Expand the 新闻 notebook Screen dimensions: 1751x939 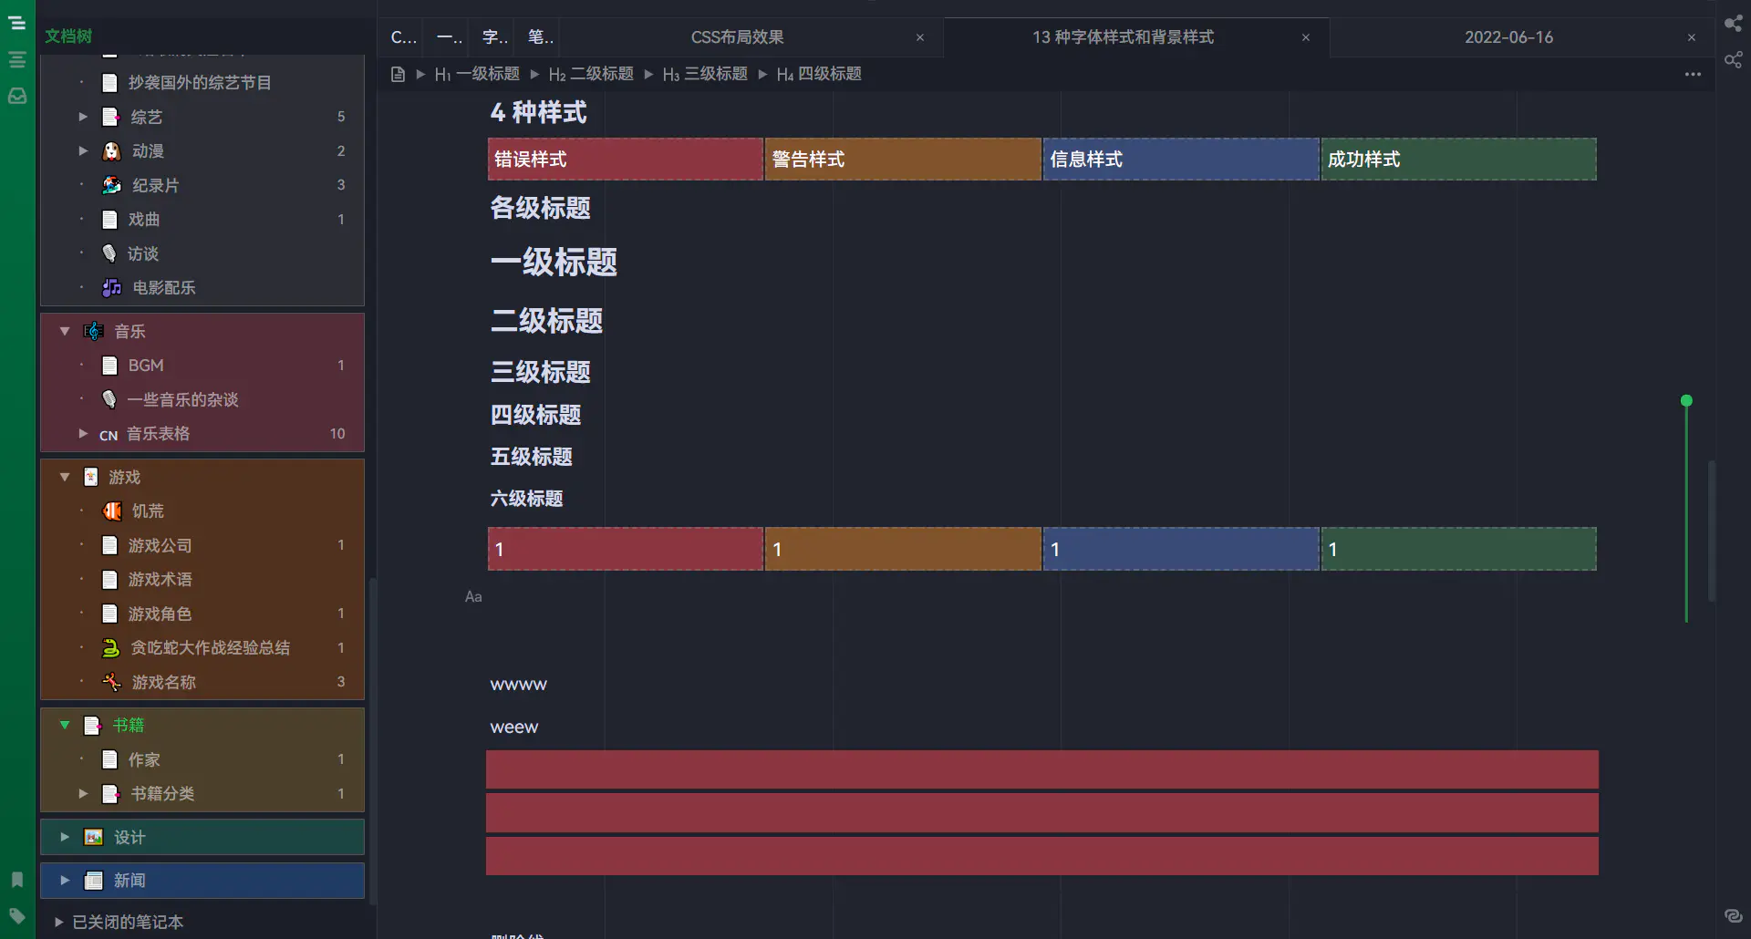pyautogui.click(x=65, y=881)
